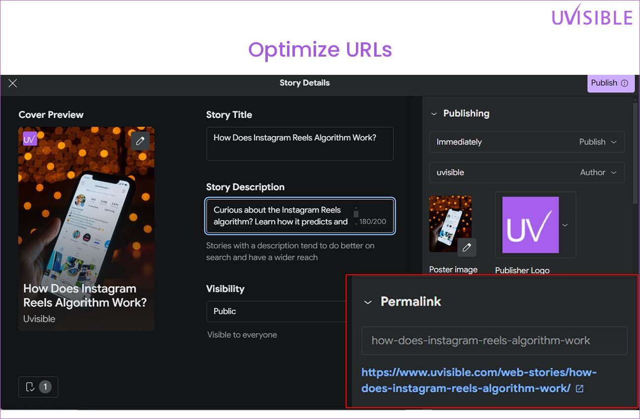Viewport: 640px width, 419px height.
Task: Edit the poster image pencil icon
Action: pos(467,248)
